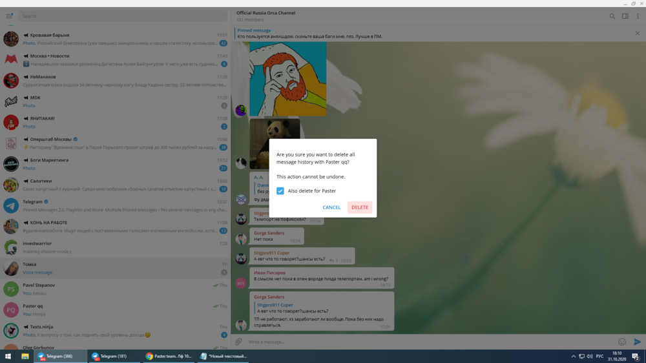The height and width of the screenshot is (363, 646).
Task: Uncheck Also delete for Paster
Action: [x=280, y=191]
